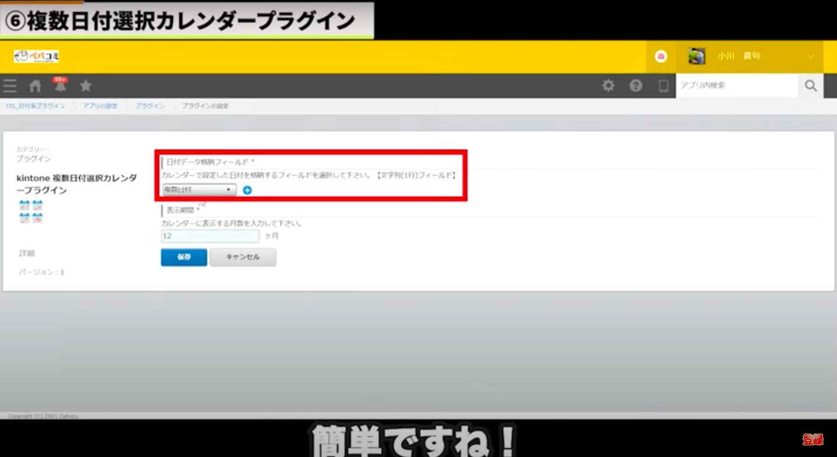Viewport: 837px width, 457px height.
Task: Click the months input showing 12
Action: click(210, 236)
